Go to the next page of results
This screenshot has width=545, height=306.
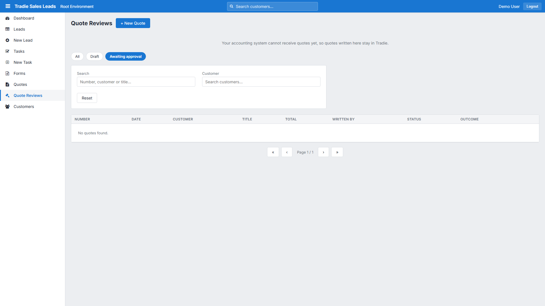323,152
